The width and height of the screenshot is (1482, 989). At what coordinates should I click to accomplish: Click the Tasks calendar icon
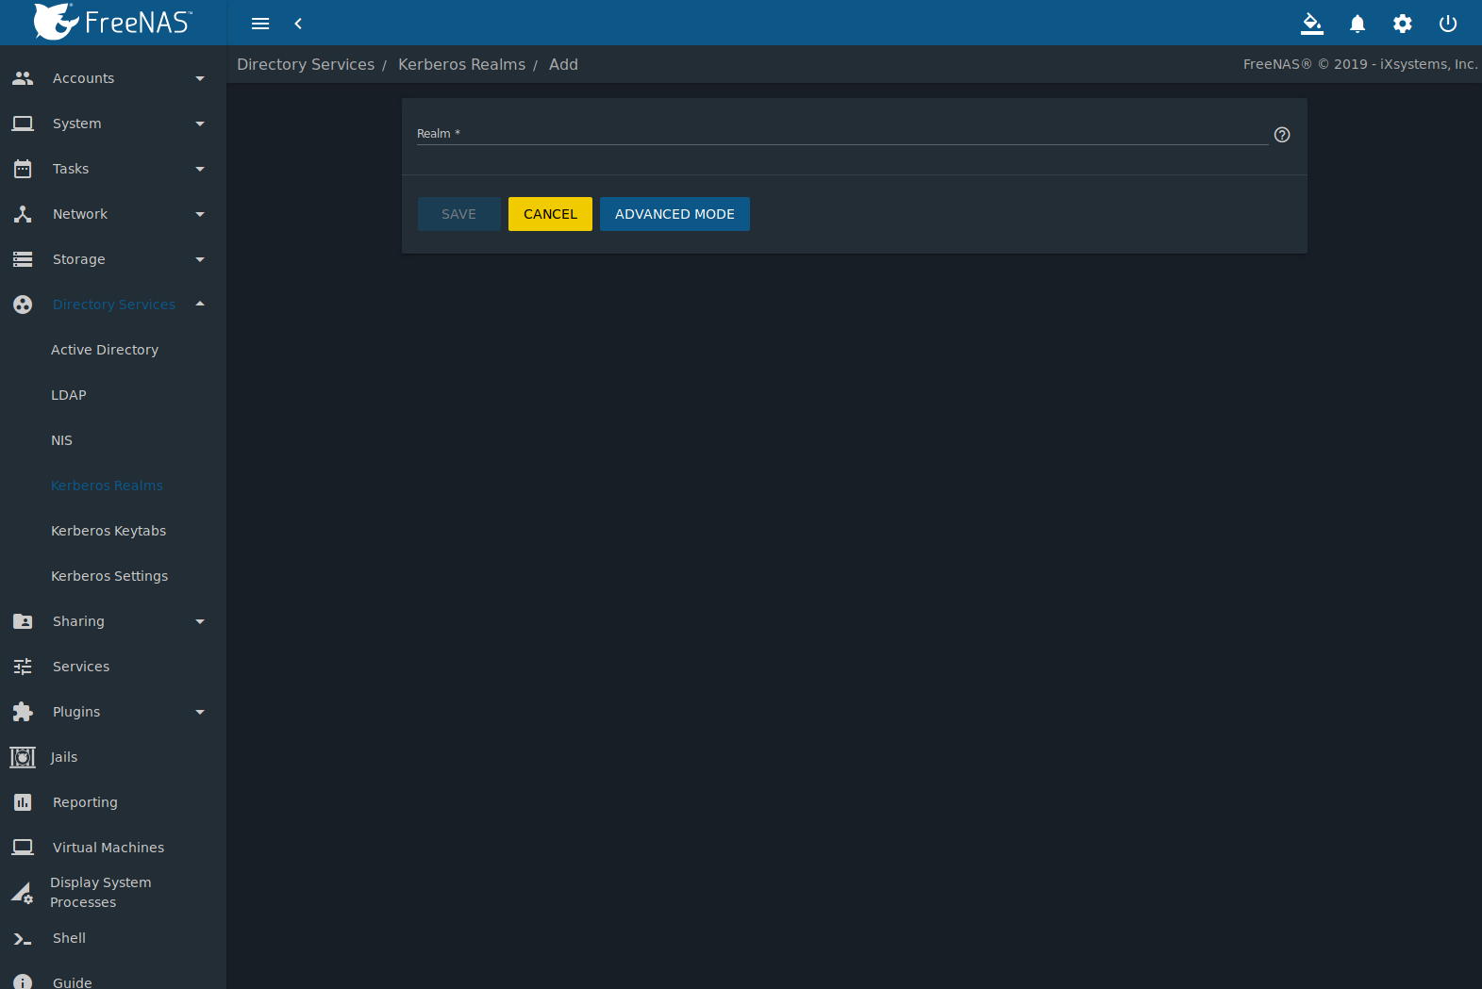[23, 169]
